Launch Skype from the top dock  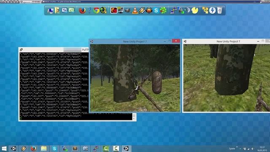click(x=156, y=11)
